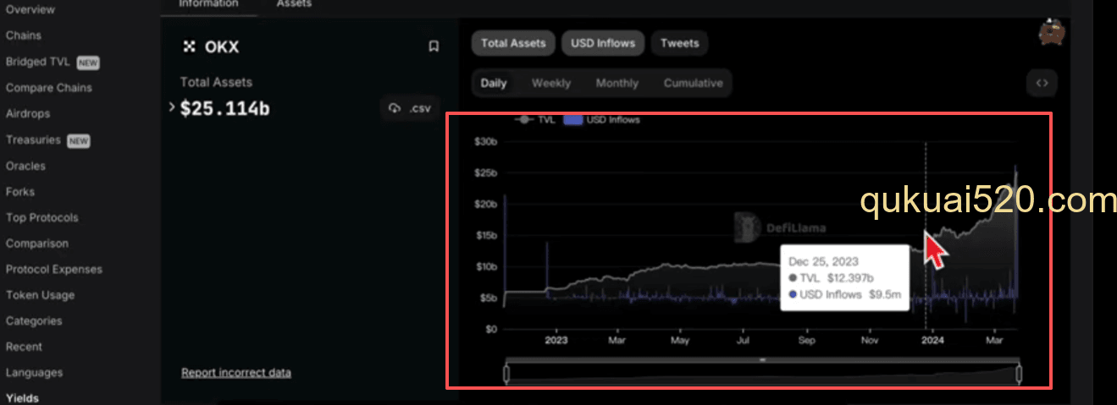Open Bridged TVL in the sidebar

53,62
